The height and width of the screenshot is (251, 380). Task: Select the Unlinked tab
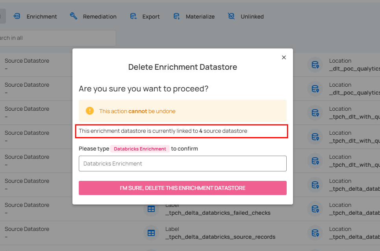tap(246, 17)
